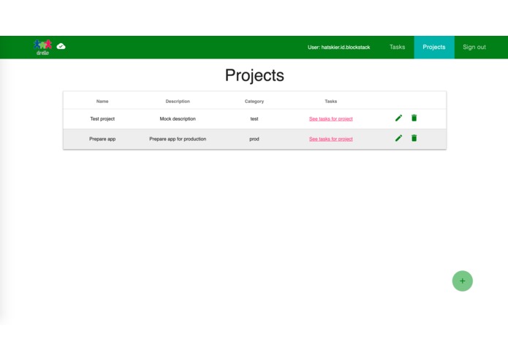
Task: Select the Mock description cell
Action: 178,119
